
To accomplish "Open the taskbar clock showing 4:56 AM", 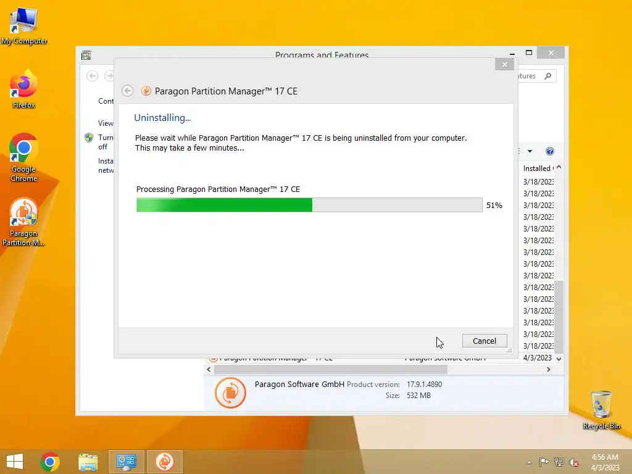I will 605,462.
